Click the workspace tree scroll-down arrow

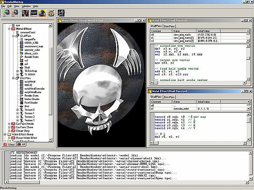(50, 139)
